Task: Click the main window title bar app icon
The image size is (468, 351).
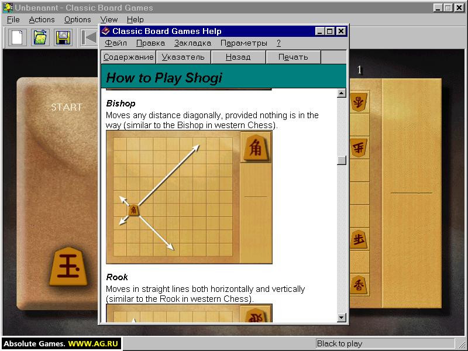Action: [8, 8]
